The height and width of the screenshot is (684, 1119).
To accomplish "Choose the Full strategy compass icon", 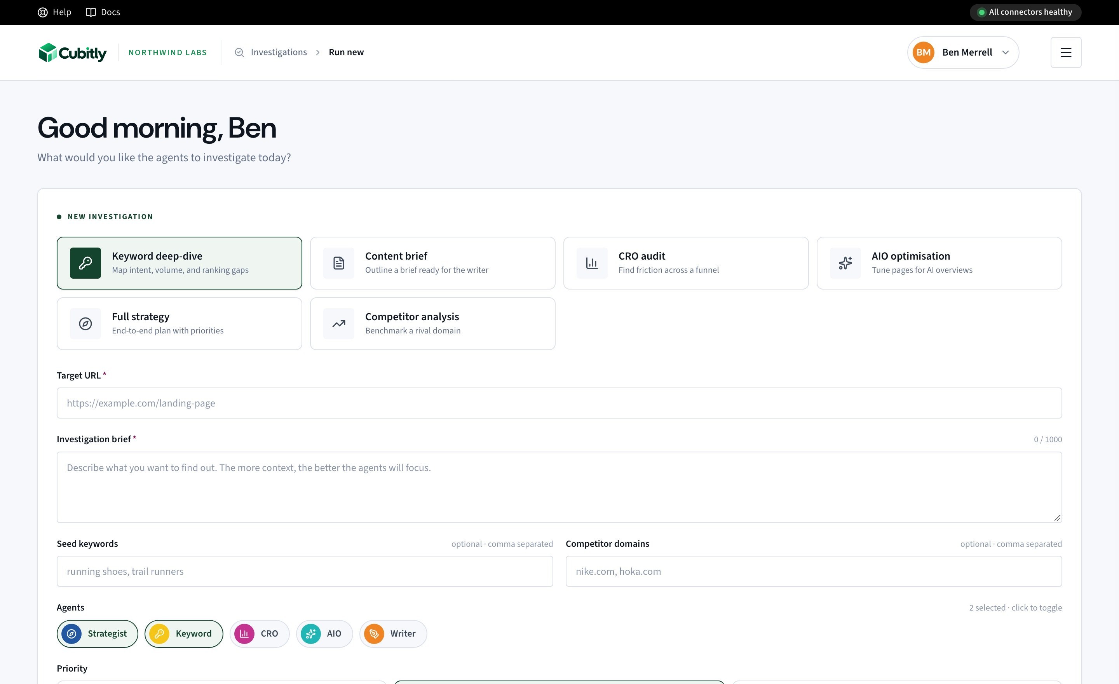I will (85, 324).
